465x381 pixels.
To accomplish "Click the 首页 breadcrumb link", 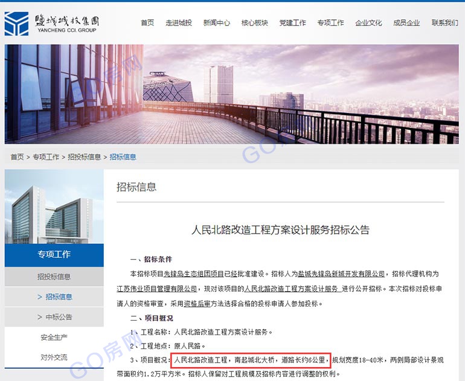I will [x=17, y=157].
